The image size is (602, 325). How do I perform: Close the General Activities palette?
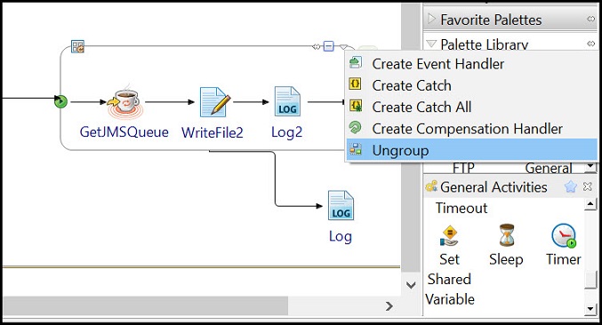coord(588,186)
